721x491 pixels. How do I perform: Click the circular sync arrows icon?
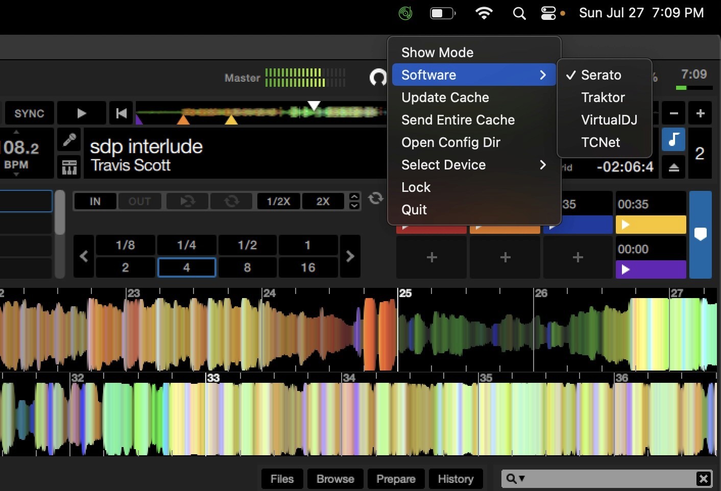[x=376, y=199]
